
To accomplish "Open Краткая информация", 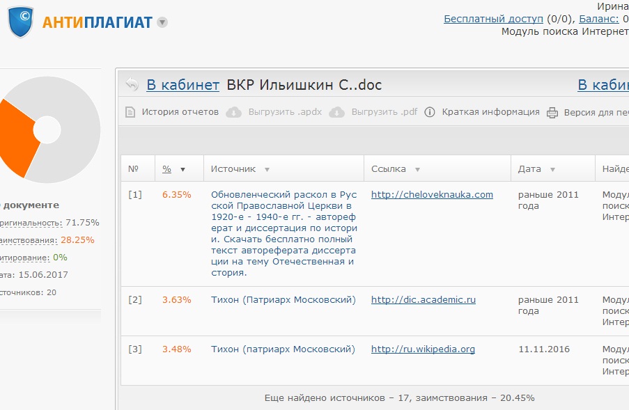I will click(x=490, y=112).
